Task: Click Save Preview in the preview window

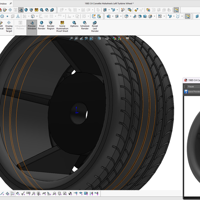Action: click(x=192, y=91)
